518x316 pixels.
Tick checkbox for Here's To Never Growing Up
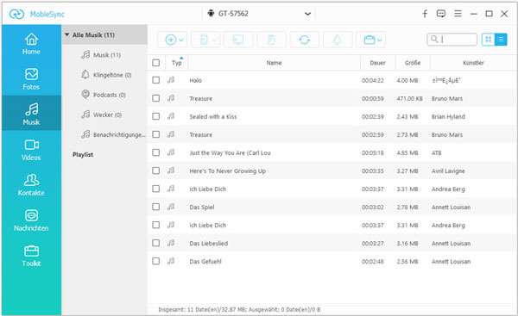coord(156,170)
